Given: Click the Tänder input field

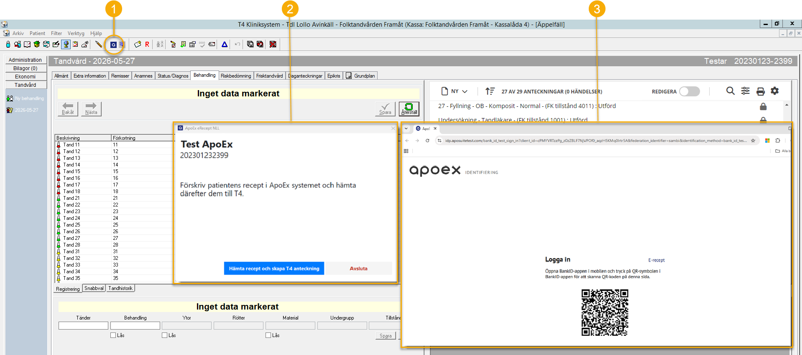Looking at the screenshot, I should pos(83,326).
